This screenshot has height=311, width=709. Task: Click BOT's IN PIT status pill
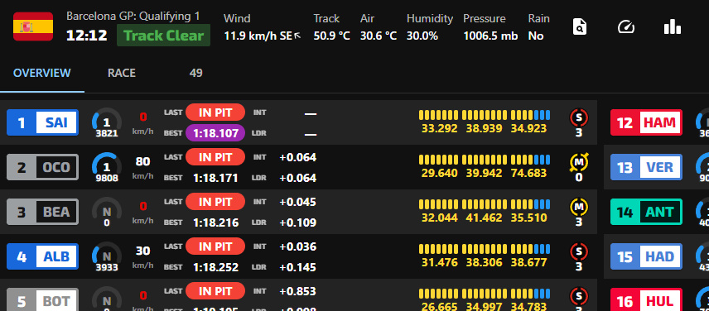pyautogui.click(x=215, y=290)
